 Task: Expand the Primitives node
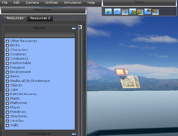7,112
